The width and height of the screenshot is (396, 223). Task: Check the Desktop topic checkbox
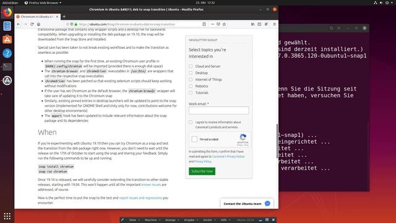pos(191,73)
